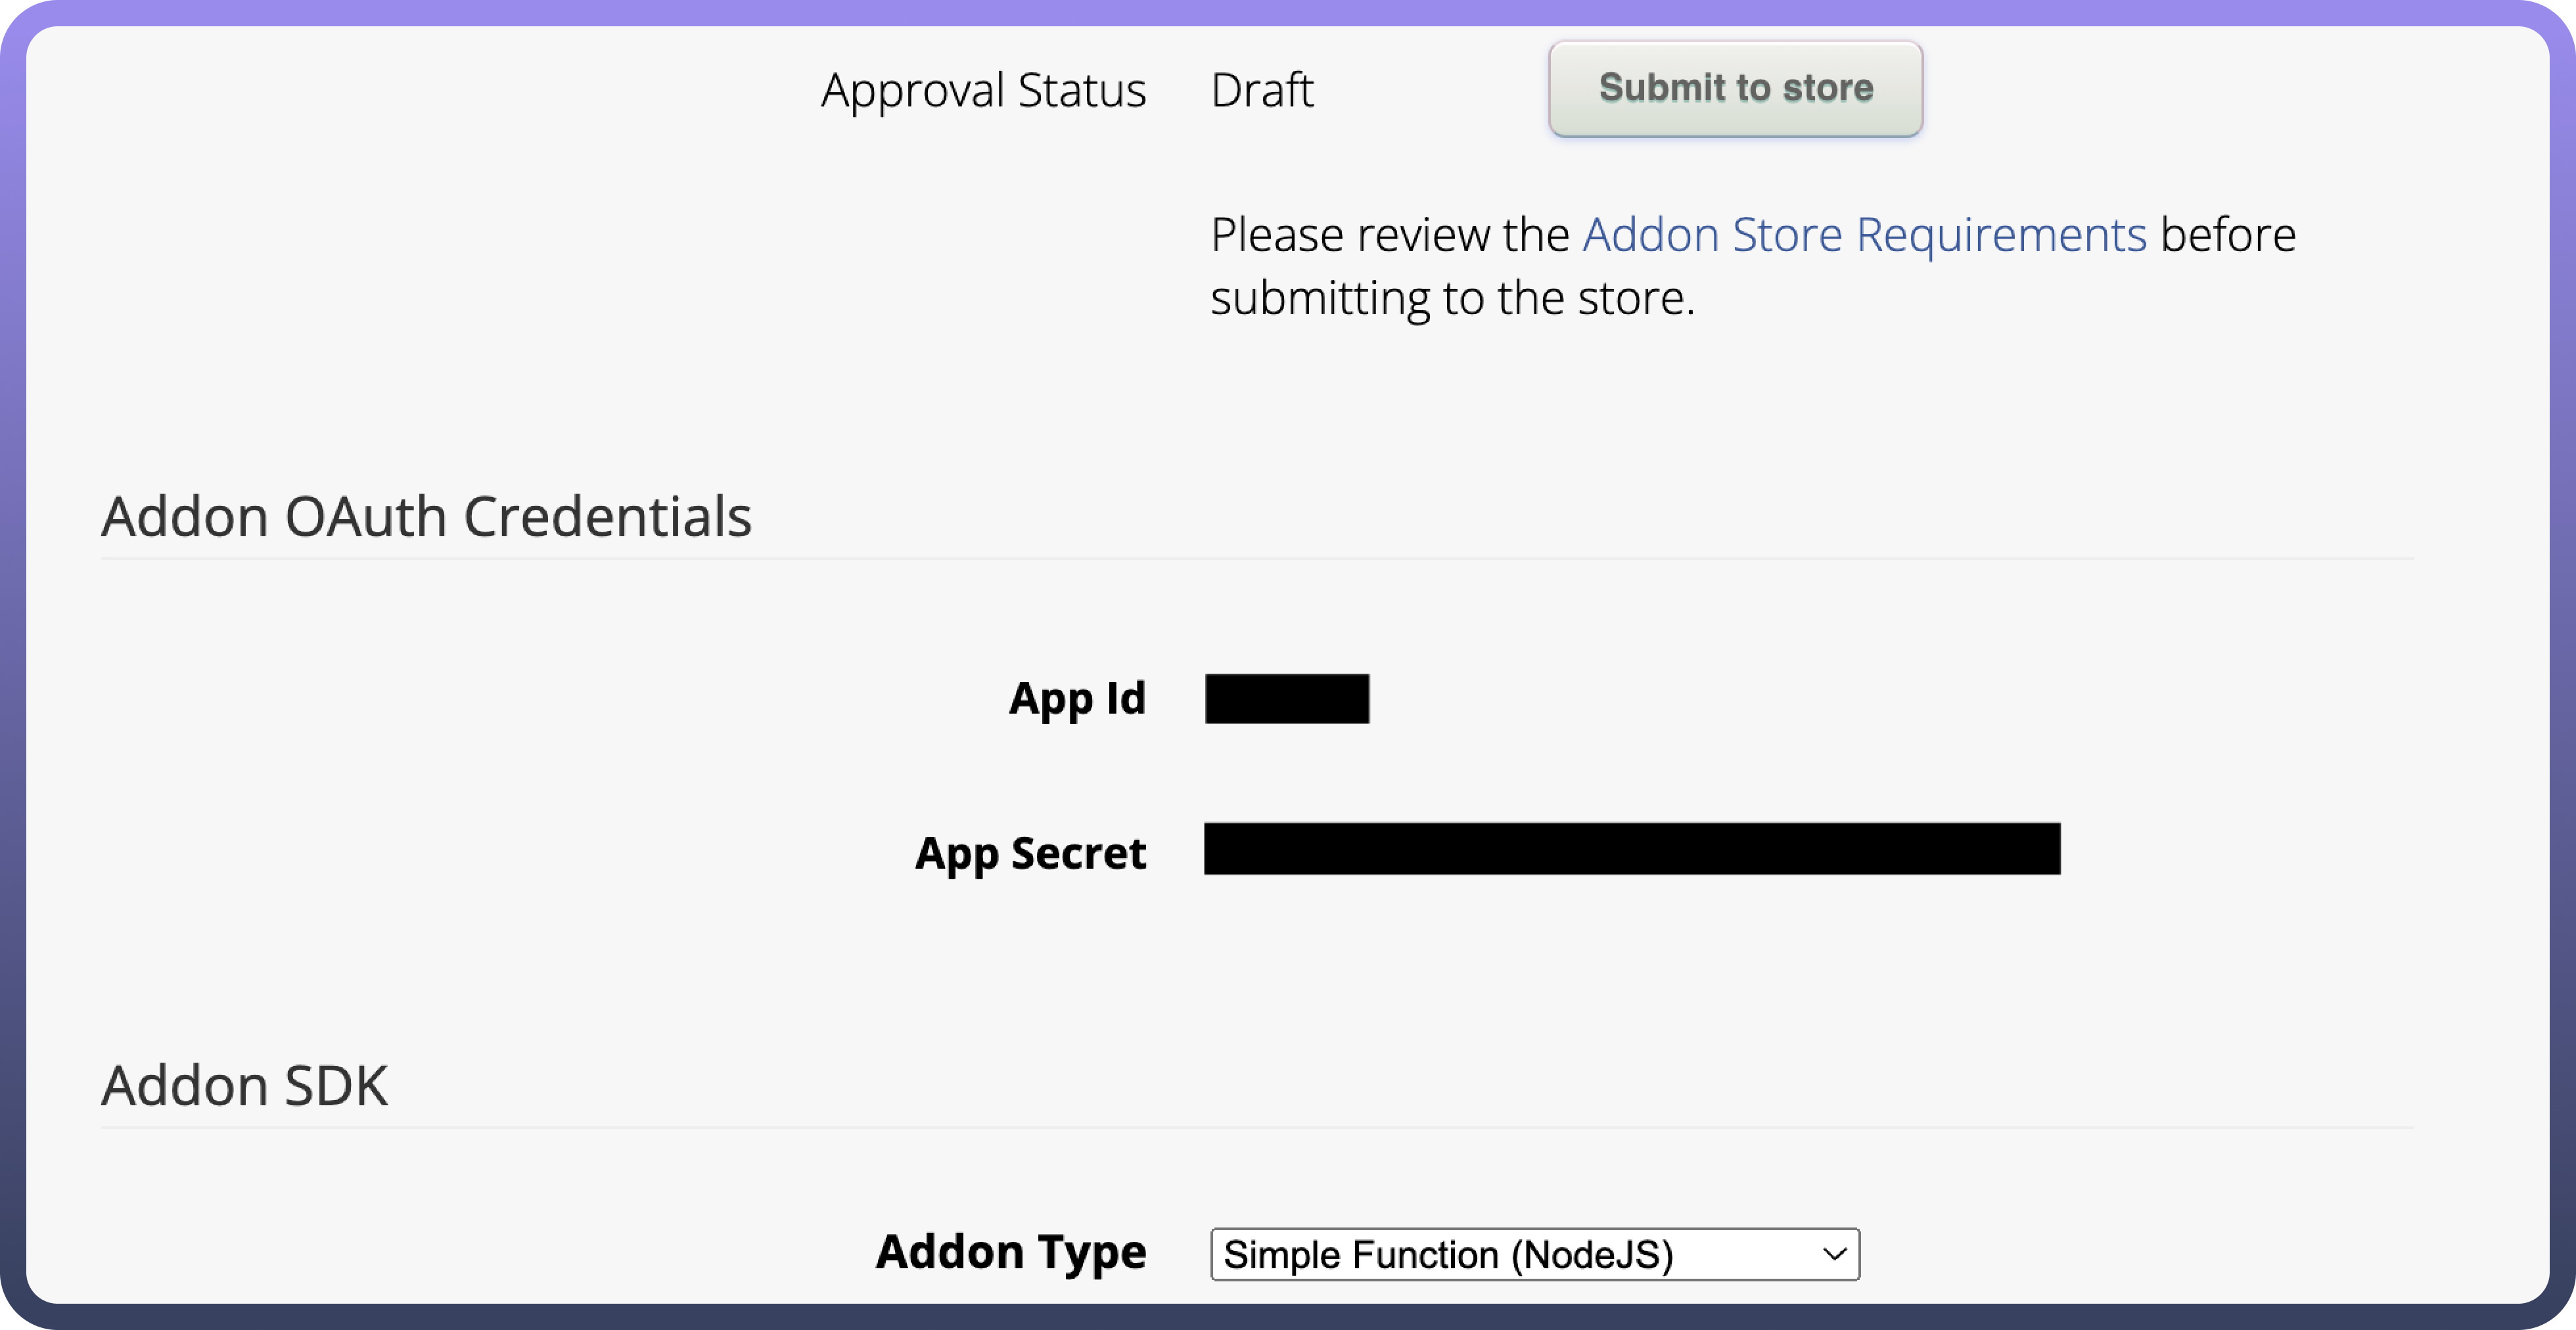Click the divider under Addon OAuth Credentials
Image resolution: width=2576 pixels, height=1330 pixels.
[x=1256, y=559]
